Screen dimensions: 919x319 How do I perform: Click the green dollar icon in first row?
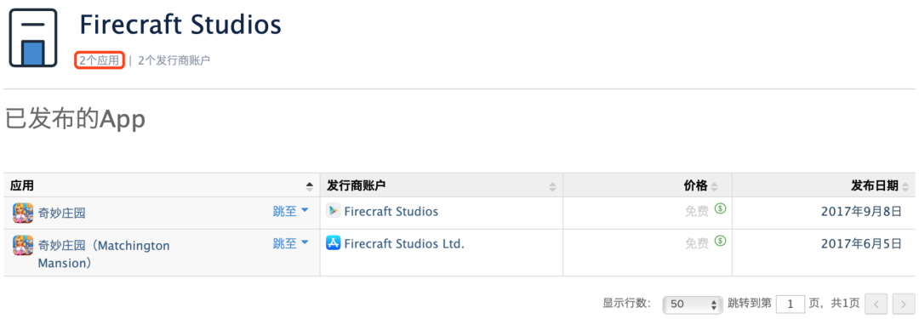pyautogui.click(x=721, y=208)
